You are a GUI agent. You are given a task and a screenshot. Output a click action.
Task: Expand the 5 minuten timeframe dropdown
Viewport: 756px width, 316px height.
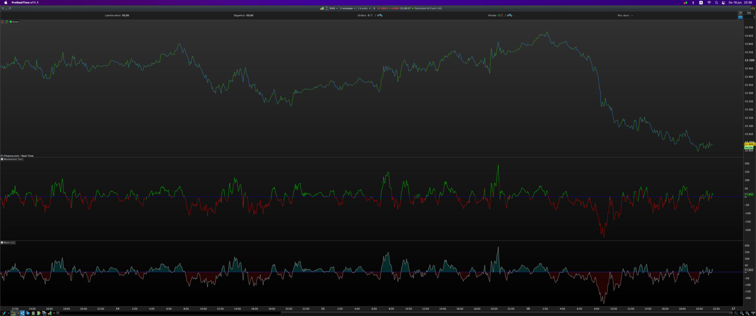(347, 8)
